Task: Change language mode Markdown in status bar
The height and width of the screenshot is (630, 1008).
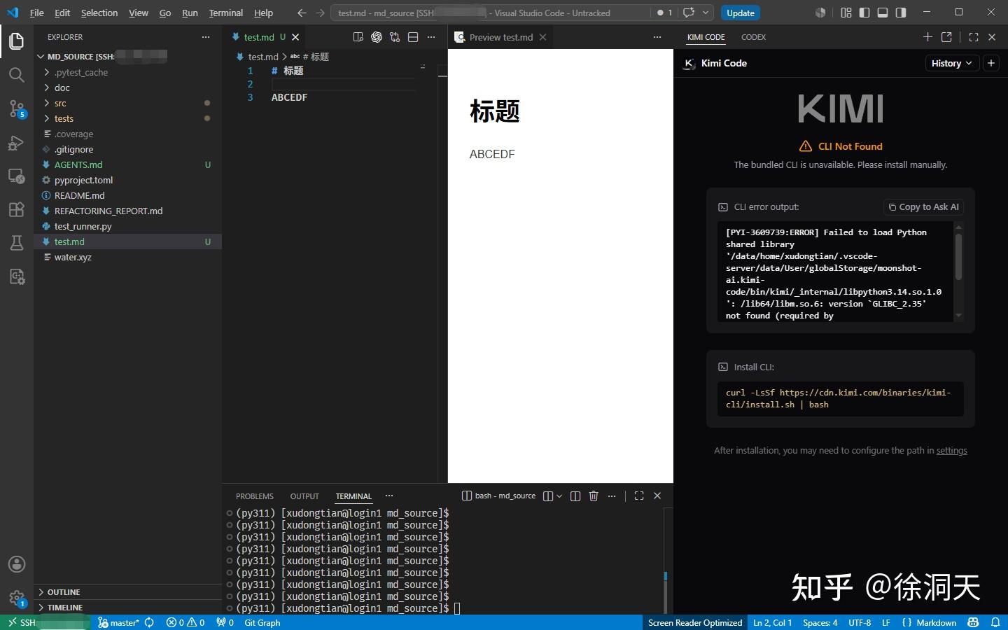Action: click(936, 622)
